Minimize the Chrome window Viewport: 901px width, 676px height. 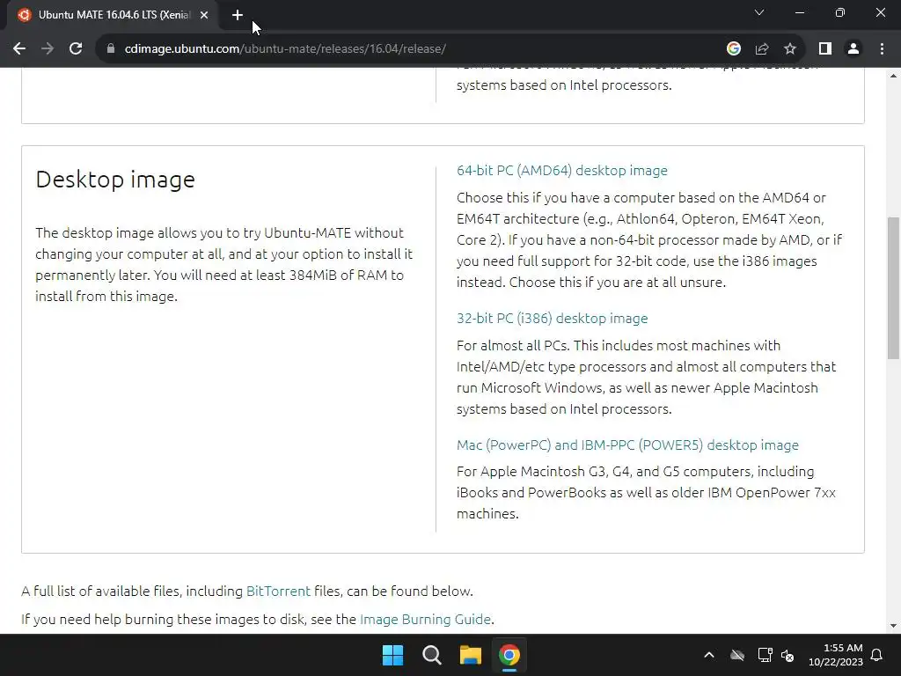pos(800,12)
